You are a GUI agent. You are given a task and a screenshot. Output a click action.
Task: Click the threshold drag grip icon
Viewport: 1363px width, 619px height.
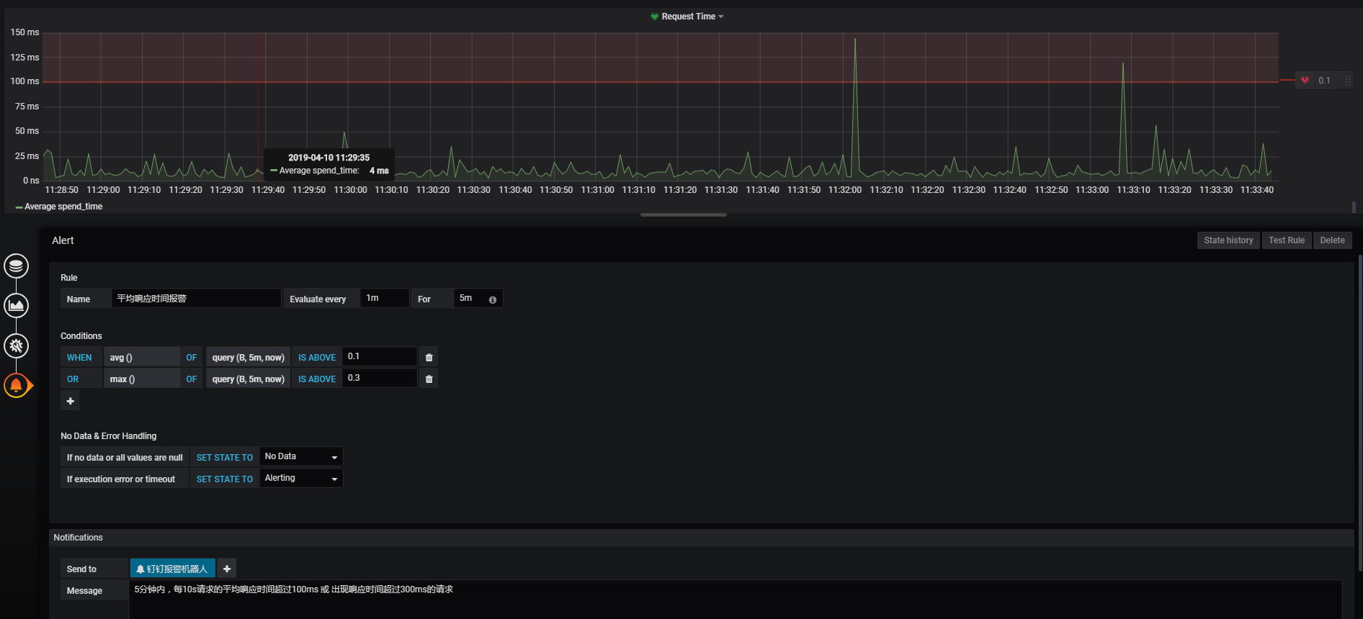point(1348,81)
